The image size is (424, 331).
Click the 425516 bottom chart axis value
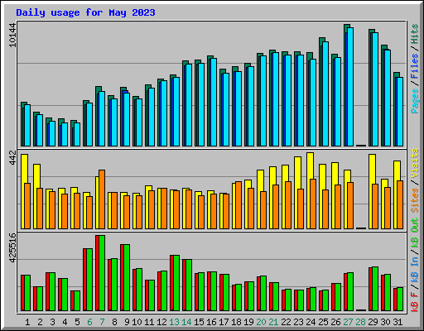[x=12, y=247]
